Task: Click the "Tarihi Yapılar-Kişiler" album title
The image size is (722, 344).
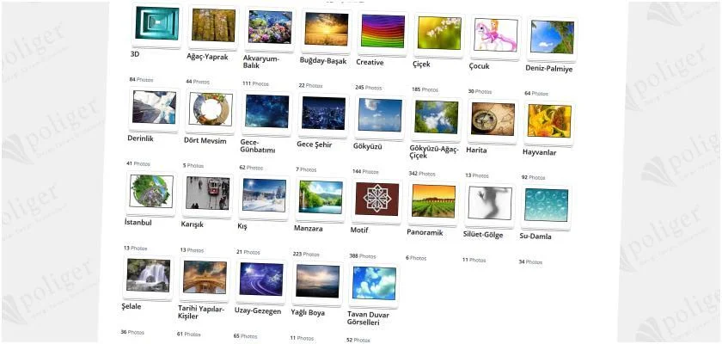Action: tap(201, 313)
